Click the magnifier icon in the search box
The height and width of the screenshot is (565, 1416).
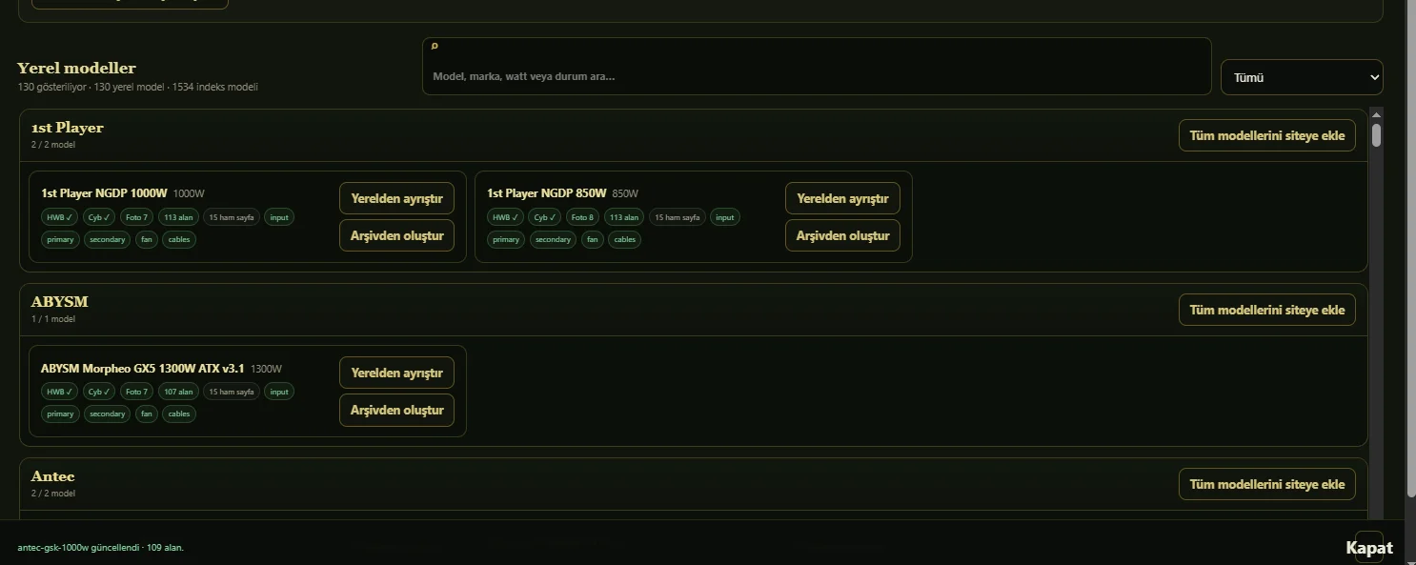tap(435, 46)
